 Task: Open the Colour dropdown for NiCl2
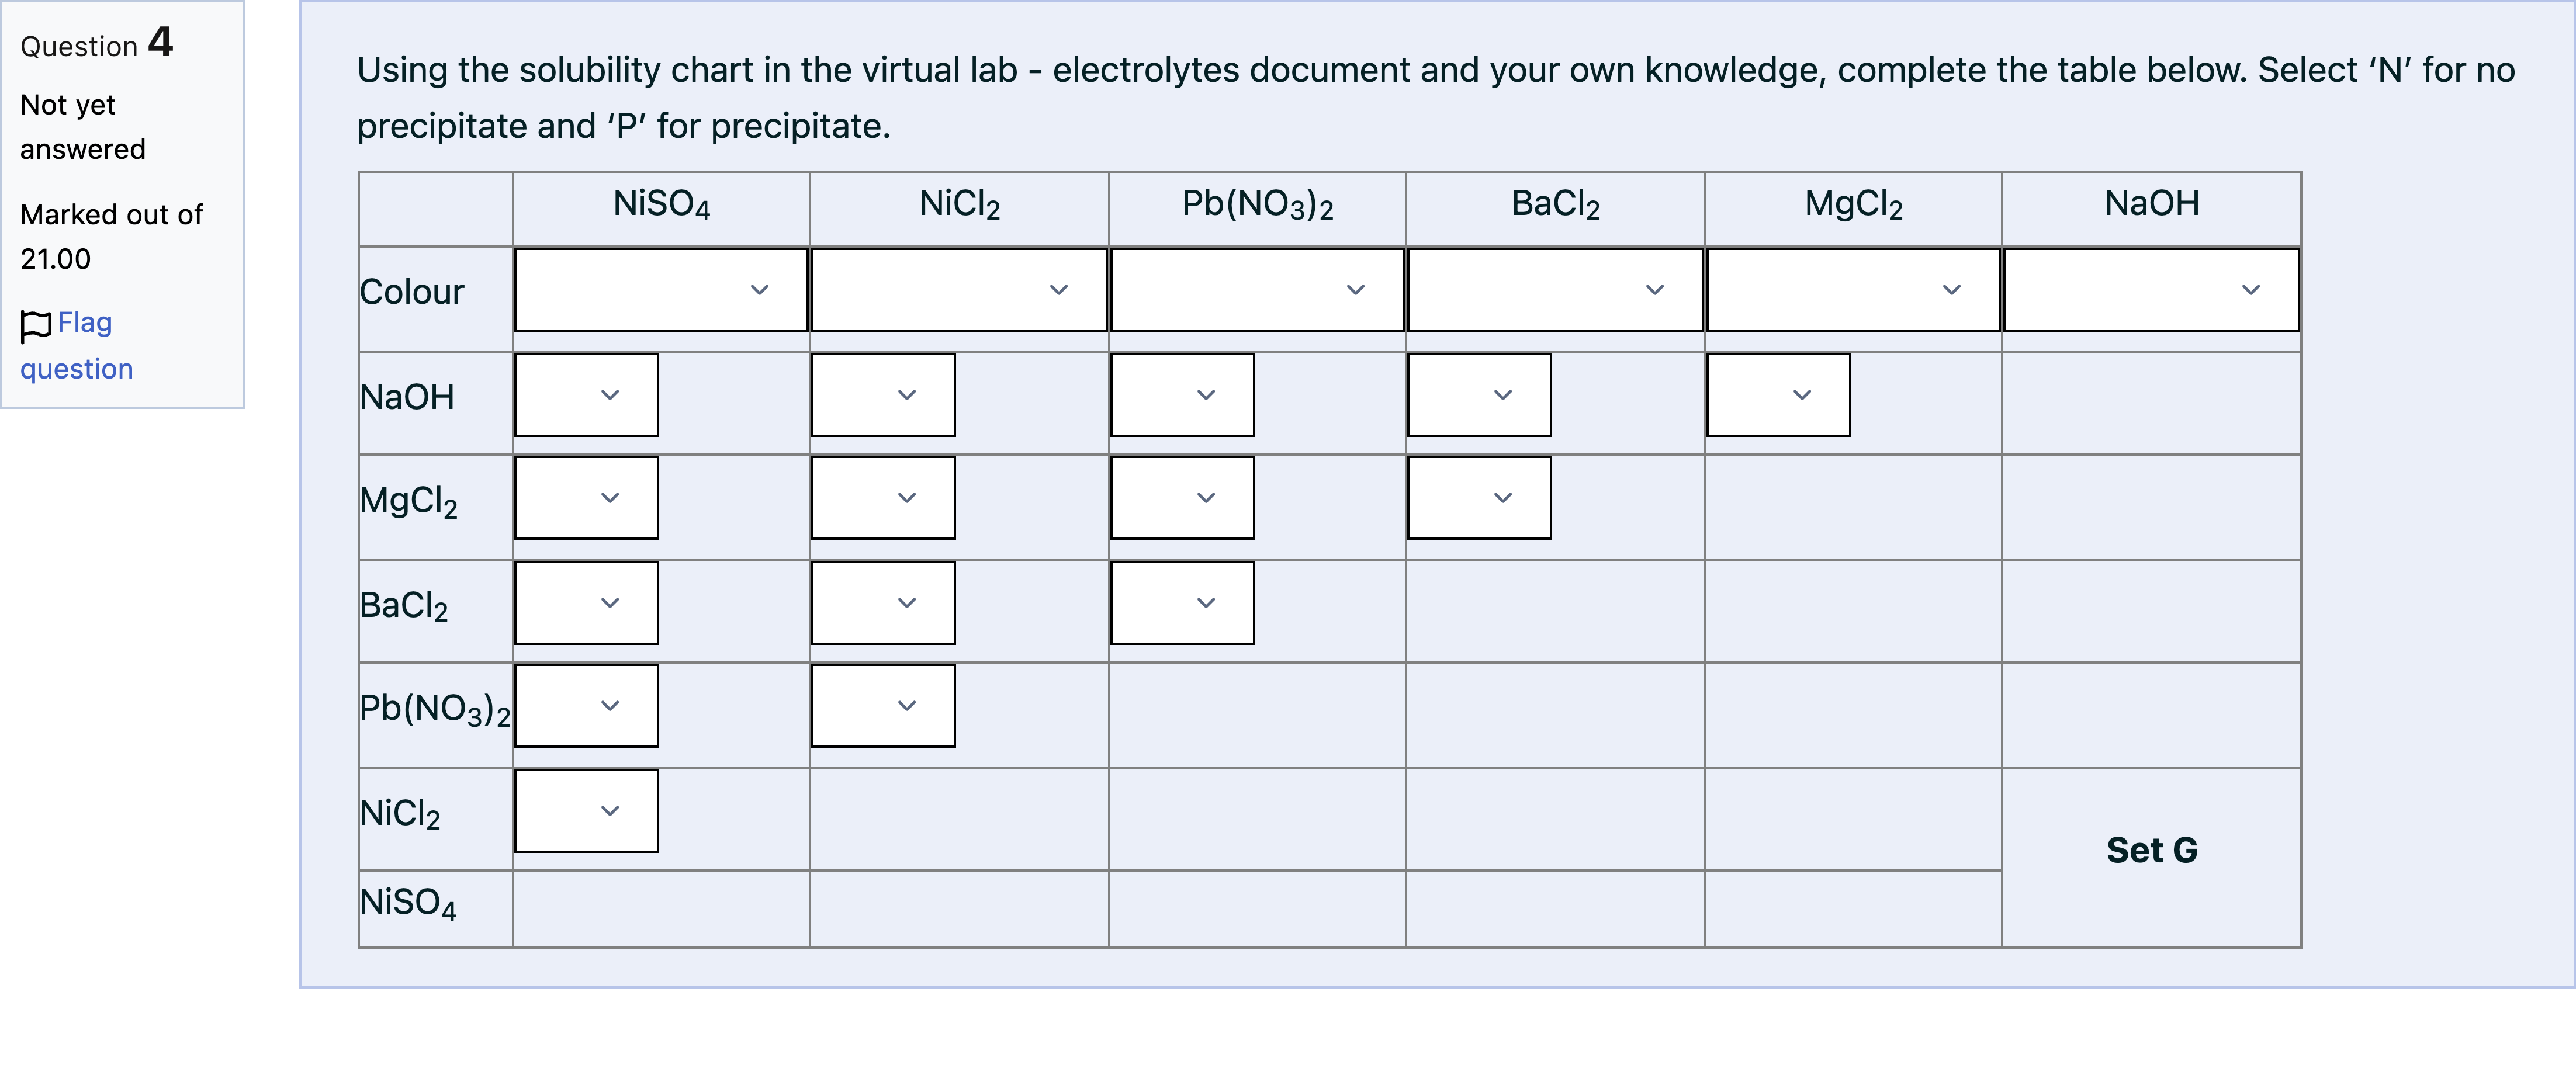tap(959, 289)
